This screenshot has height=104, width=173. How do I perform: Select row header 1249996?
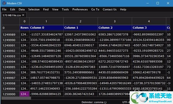[x=11, y=73]
